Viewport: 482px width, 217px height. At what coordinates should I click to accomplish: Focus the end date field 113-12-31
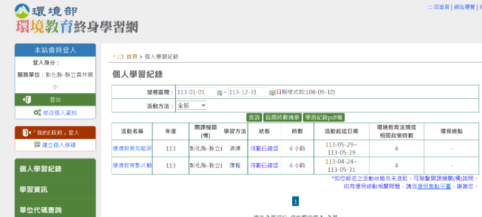pos(248,92)
